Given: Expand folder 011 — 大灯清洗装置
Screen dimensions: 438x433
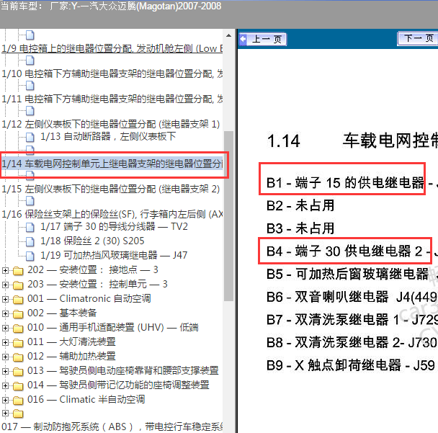Looking at the screenshot, I should click(5, 342).
